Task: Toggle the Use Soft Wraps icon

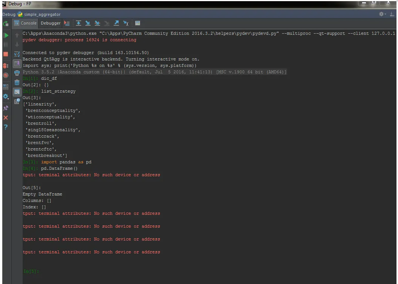Action: click(x=17, y=54)
